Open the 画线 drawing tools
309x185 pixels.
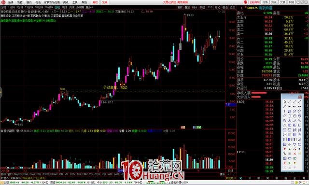(x=202, y=7)
